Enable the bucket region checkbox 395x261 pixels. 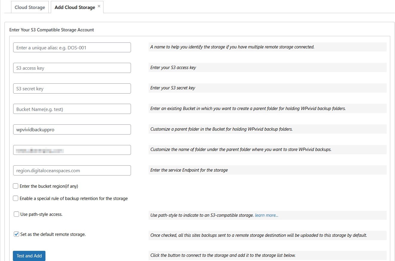coord(16,186)
